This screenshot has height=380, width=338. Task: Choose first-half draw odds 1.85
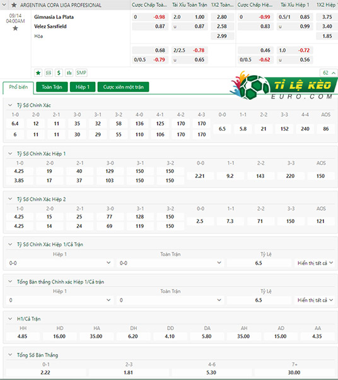click(x=327, y=36)
